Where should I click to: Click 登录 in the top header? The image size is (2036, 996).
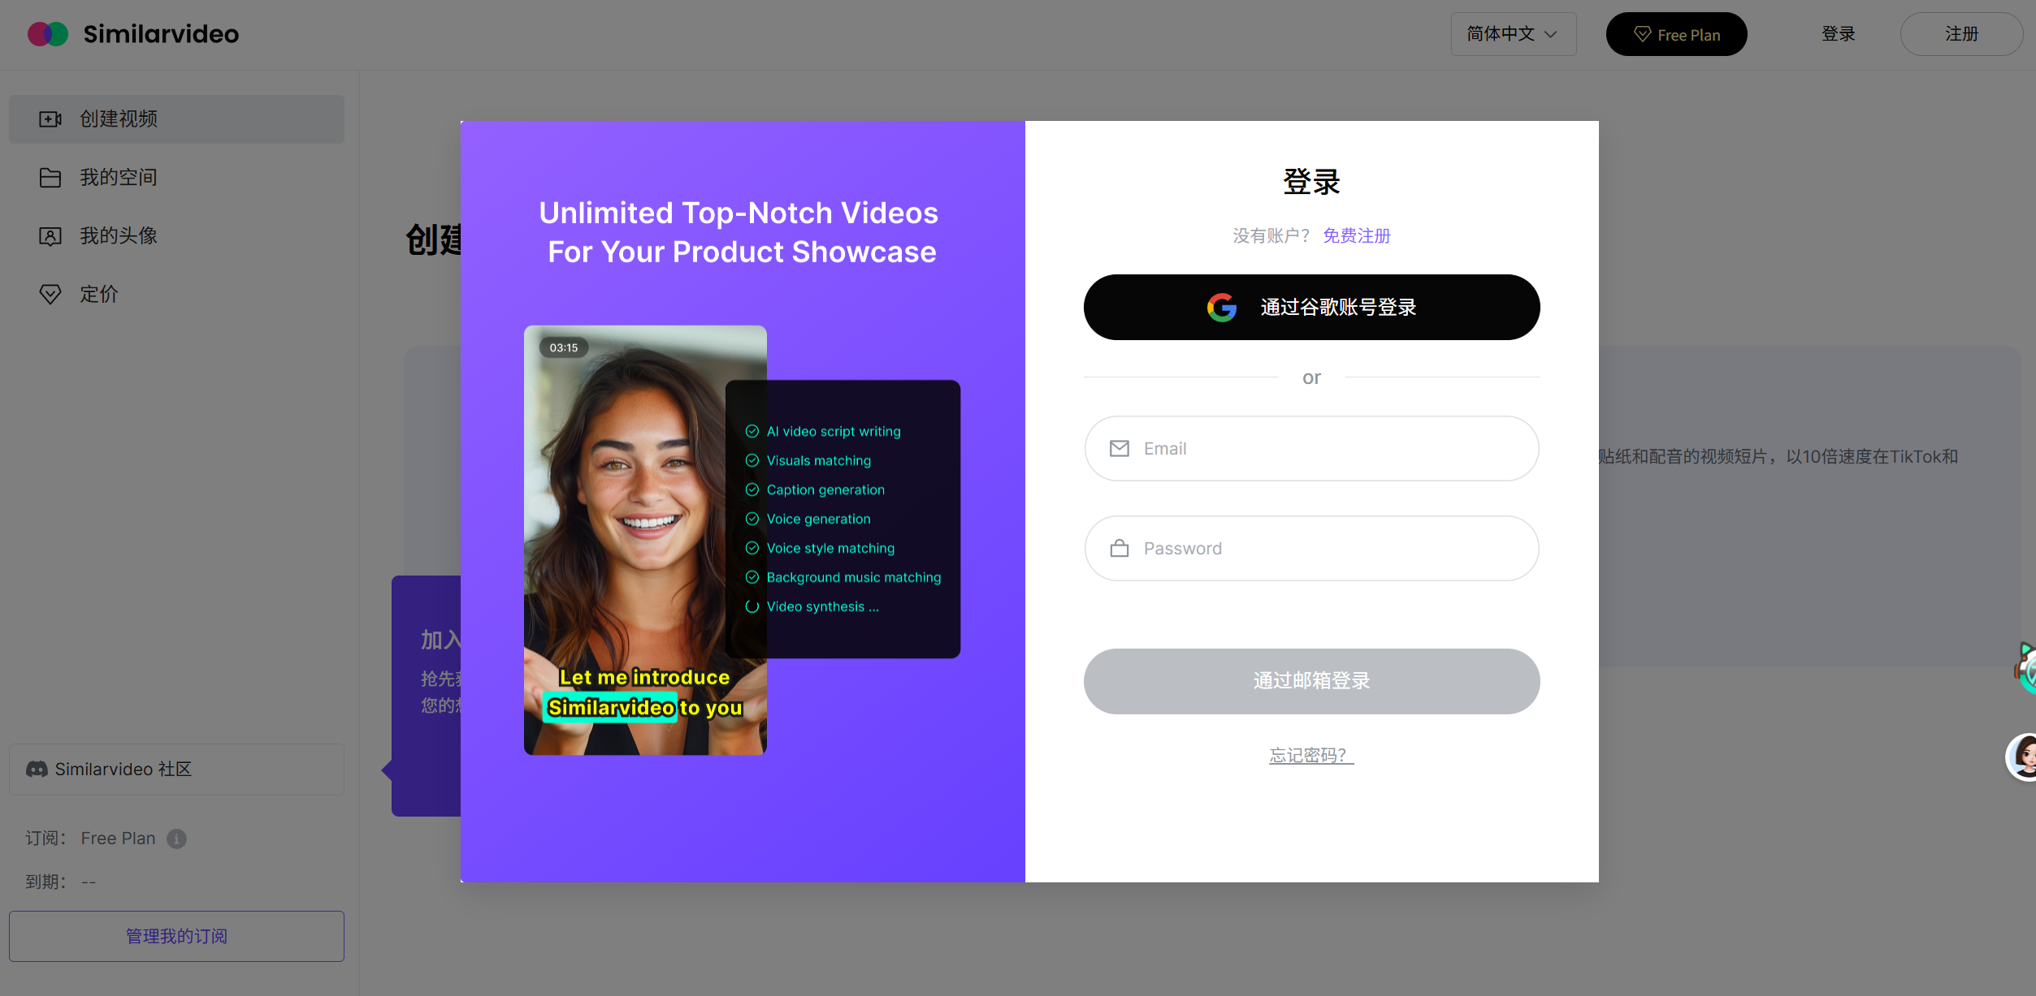click(1838, 34)
